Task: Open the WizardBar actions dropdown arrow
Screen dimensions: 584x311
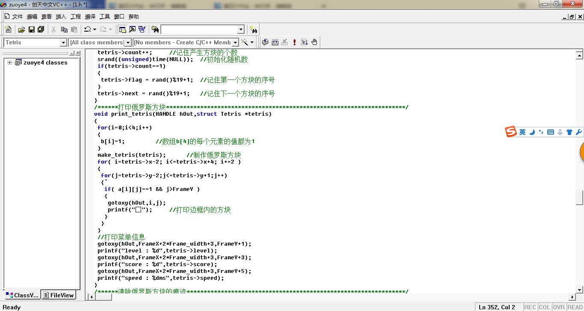Action: tap(252, 42)
